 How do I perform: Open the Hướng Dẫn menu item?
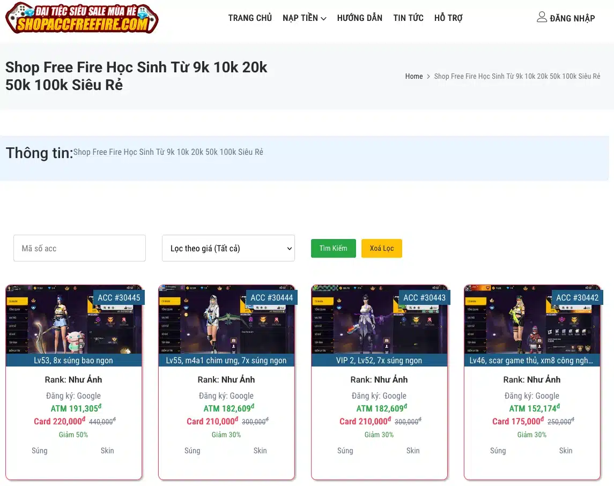pos(359,18)
